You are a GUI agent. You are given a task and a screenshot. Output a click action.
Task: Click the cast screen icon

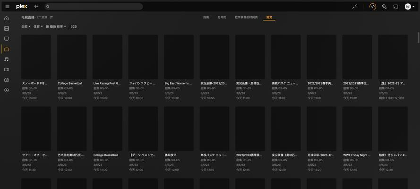(395, 7)
